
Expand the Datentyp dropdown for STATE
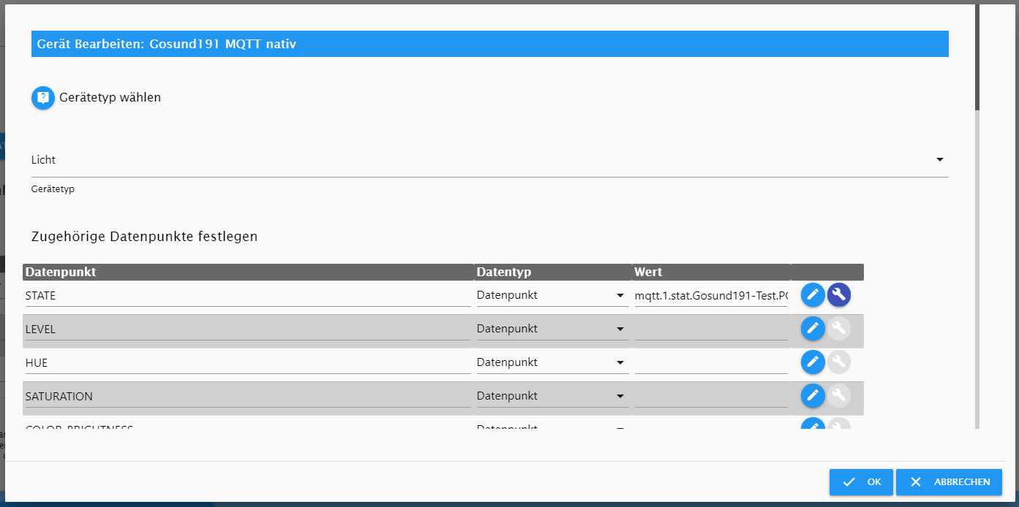tap(552, 296)
